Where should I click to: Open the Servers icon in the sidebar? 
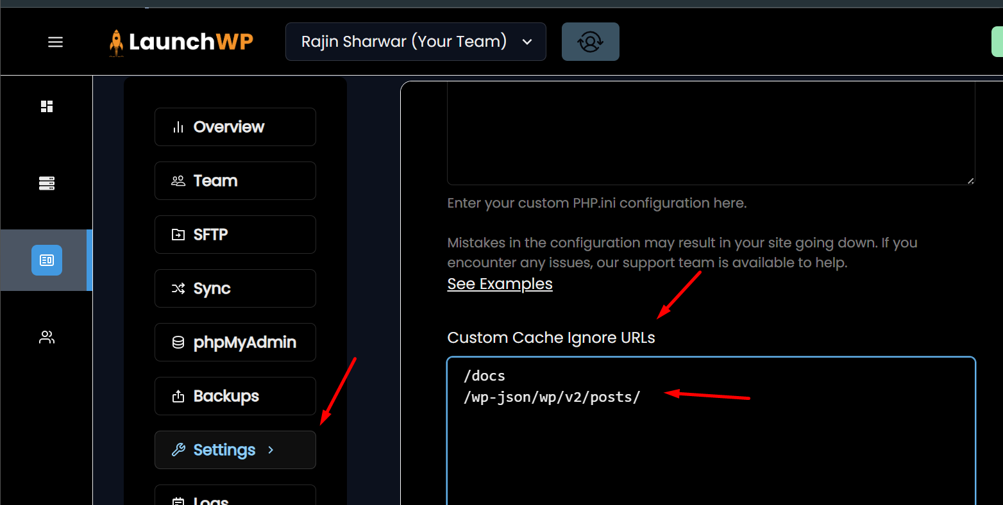click(x=46, y=183)
